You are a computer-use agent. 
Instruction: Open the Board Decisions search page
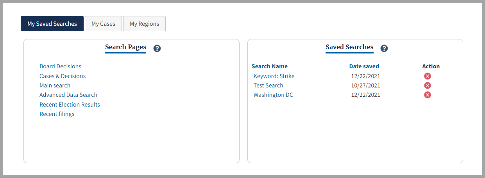[60, 66]
